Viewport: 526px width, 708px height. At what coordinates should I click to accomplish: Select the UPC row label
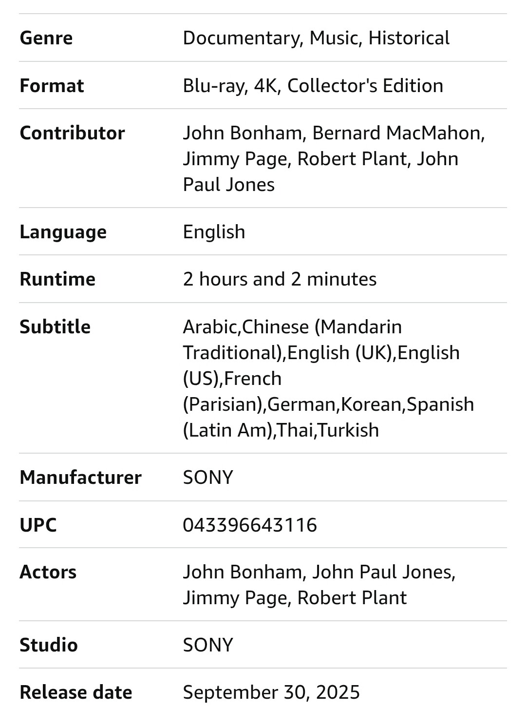[x=38, y=525]
